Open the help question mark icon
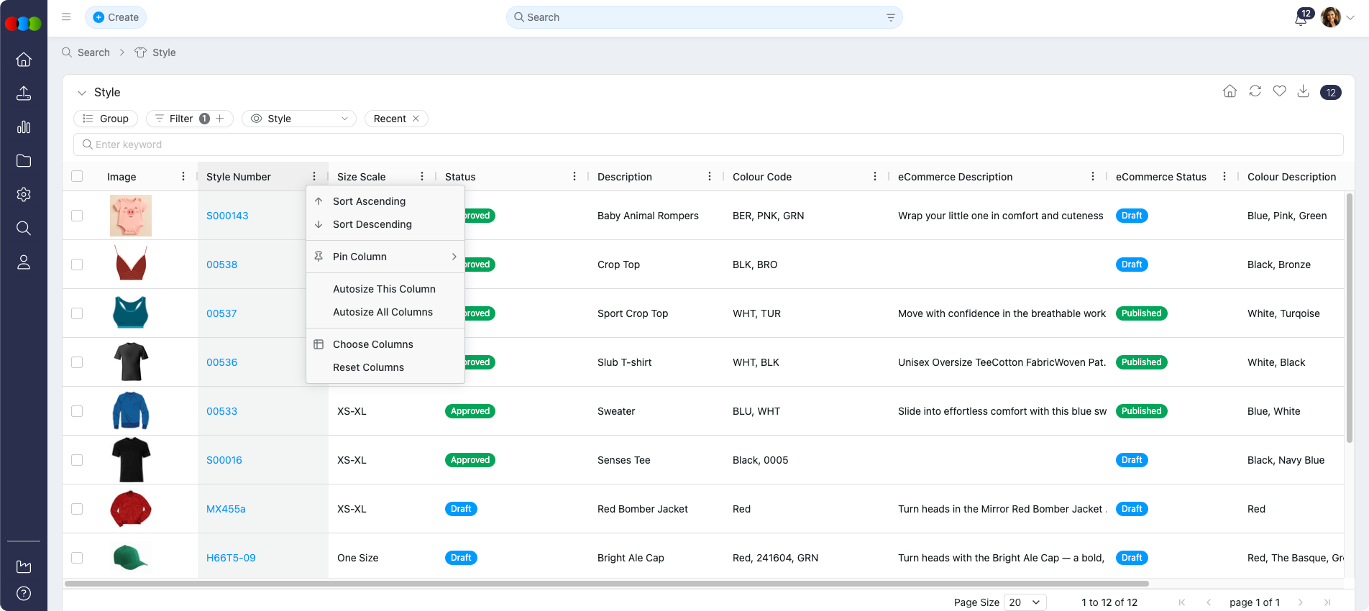This screenshot has width=1369, height=611. (24, 593)
